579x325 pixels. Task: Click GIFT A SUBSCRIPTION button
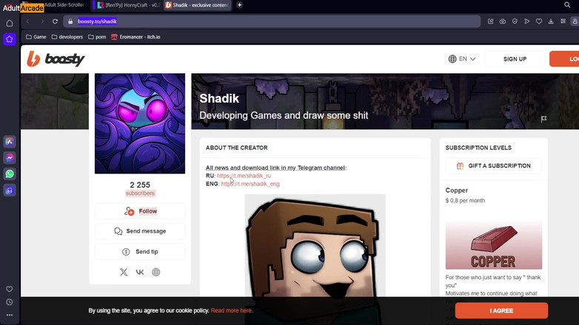(x=493, y=165)
